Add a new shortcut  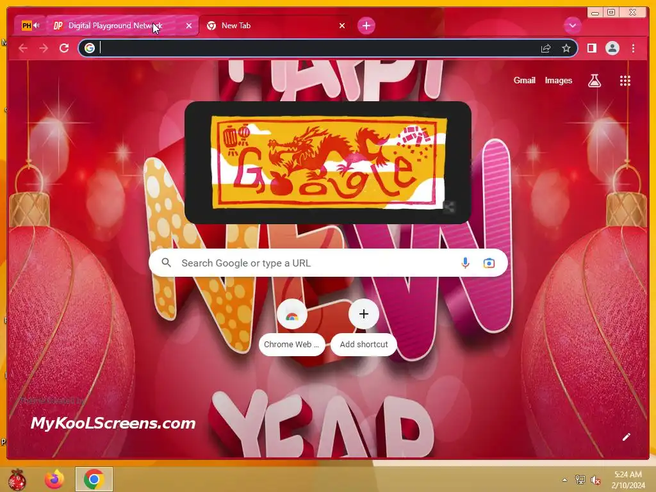(364, 327)
